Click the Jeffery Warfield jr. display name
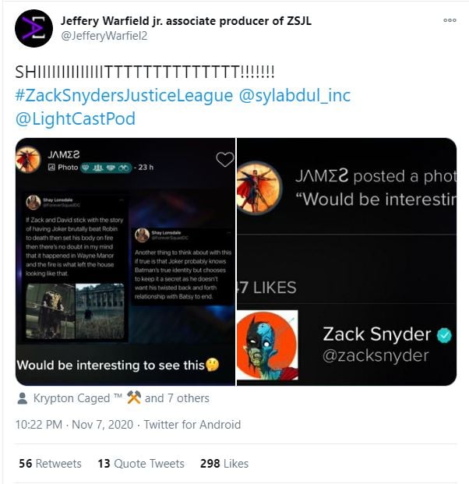 [186, 21]
